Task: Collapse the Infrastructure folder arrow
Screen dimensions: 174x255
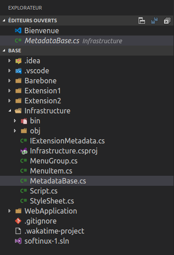Action: pos(10,111)
